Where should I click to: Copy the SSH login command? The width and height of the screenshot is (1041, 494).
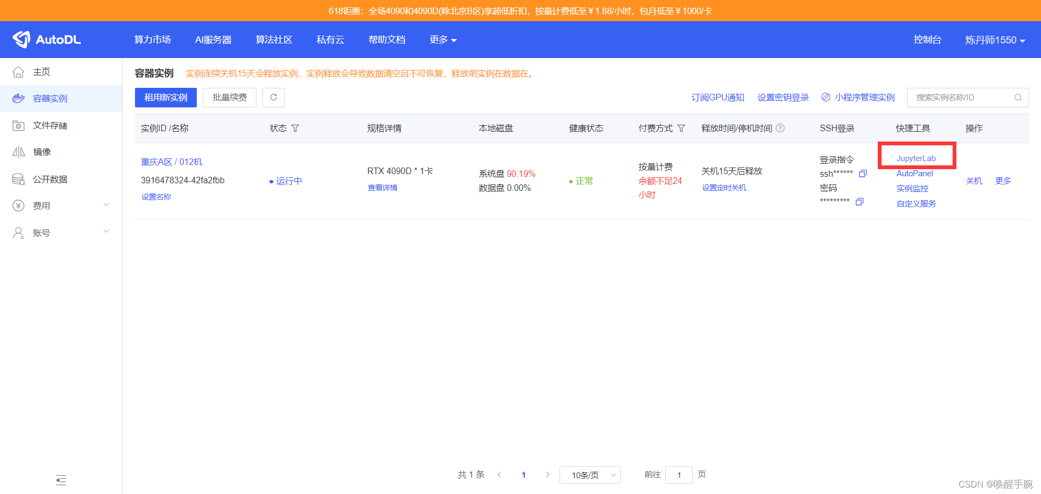[863, 174]
